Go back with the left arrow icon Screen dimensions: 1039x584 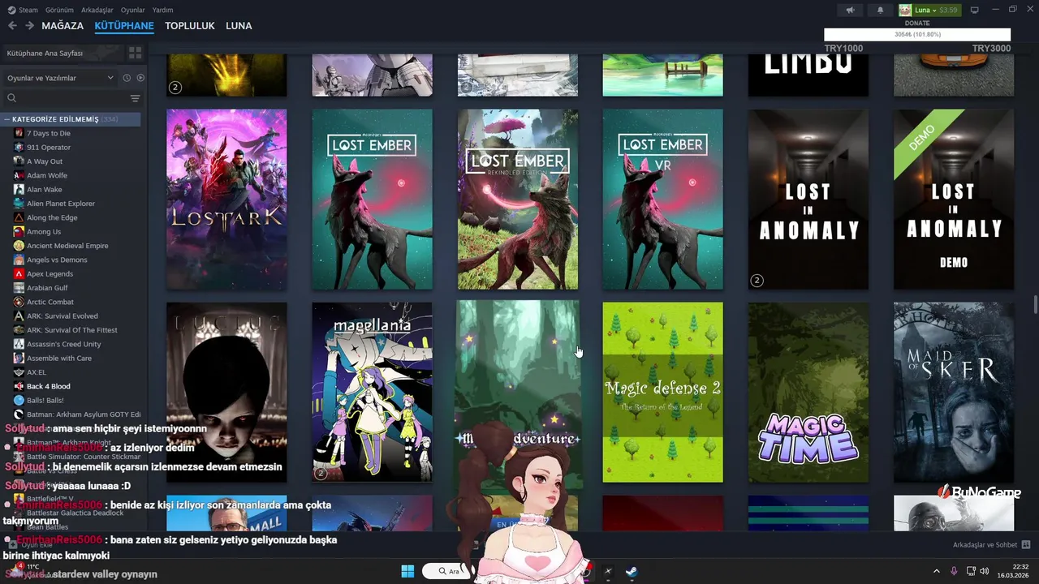tap(12, 26)
